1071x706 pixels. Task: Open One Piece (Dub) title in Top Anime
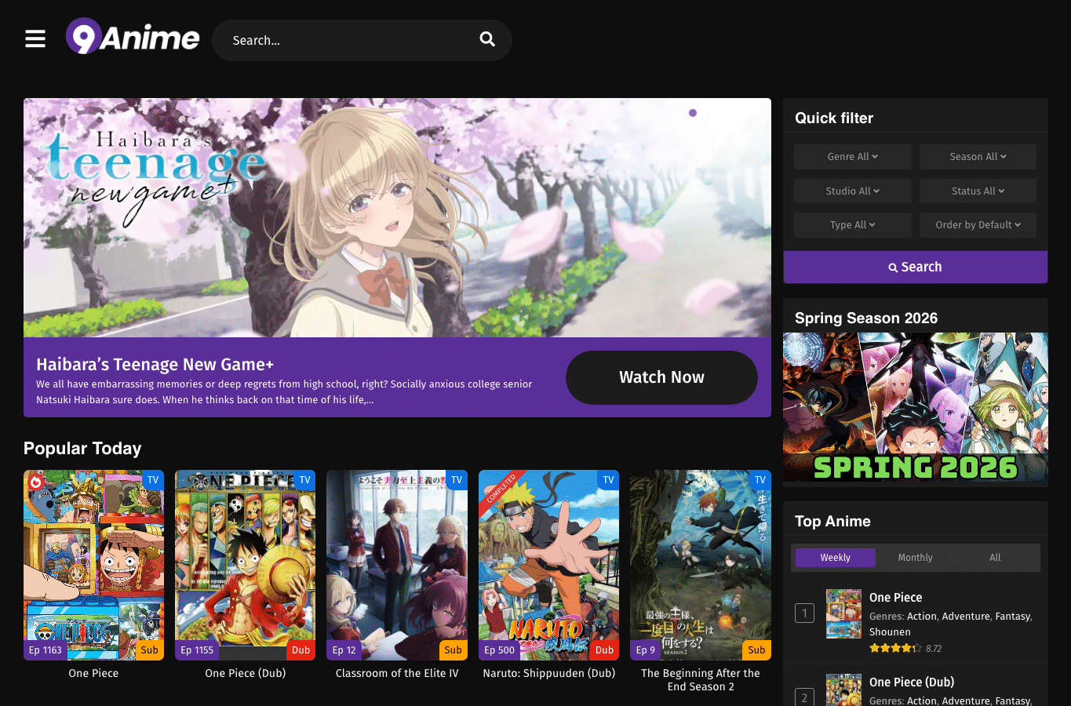[912, 682]
